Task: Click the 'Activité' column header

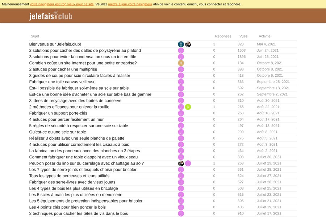Action: pos(264,36)
